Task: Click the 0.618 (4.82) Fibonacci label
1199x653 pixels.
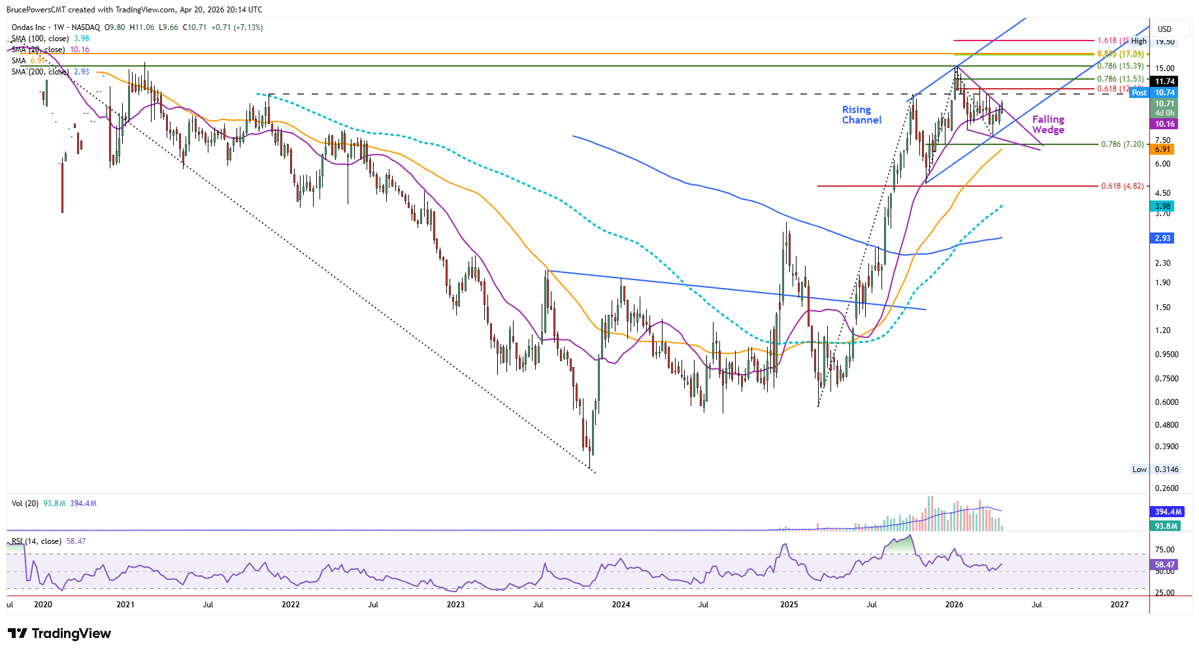Action: (x=1123, y=186)
